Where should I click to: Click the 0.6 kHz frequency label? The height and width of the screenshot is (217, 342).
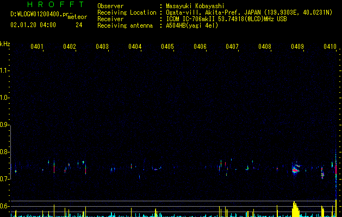coord(4,206)
